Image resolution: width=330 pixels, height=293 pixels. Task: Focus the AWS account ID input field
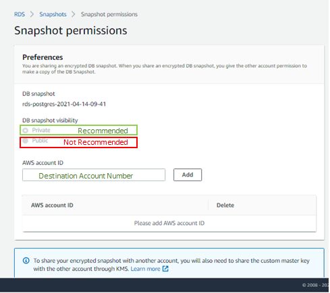tap(94, 175)
